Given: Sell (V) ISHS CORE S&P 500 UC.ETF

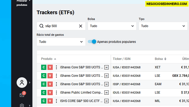Looking at the screenshot, I should [50, 101].
